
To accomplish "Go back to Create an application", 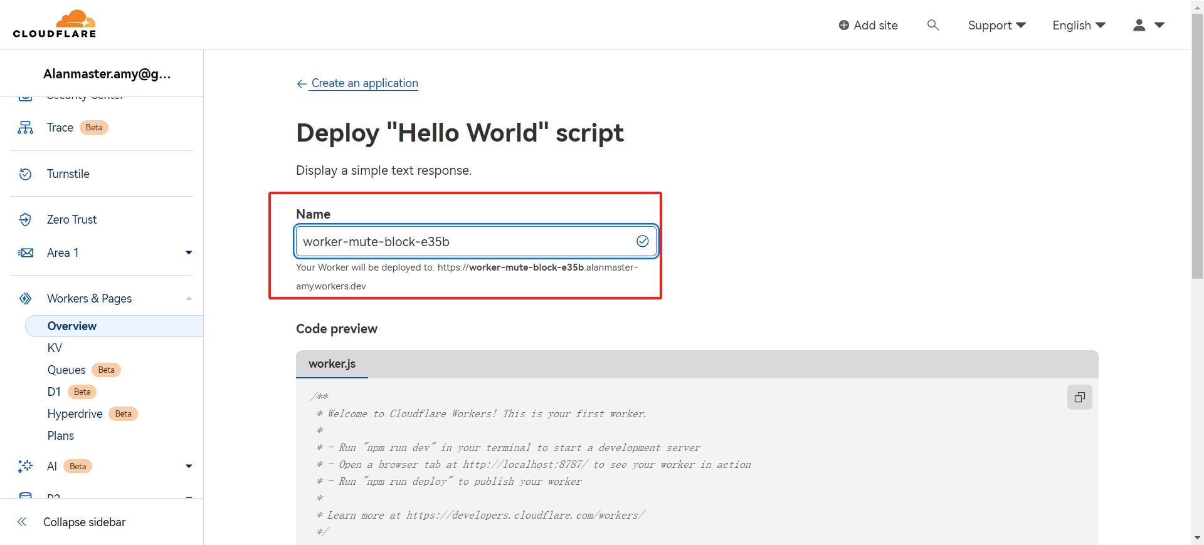I will click(x=364, y=83).
